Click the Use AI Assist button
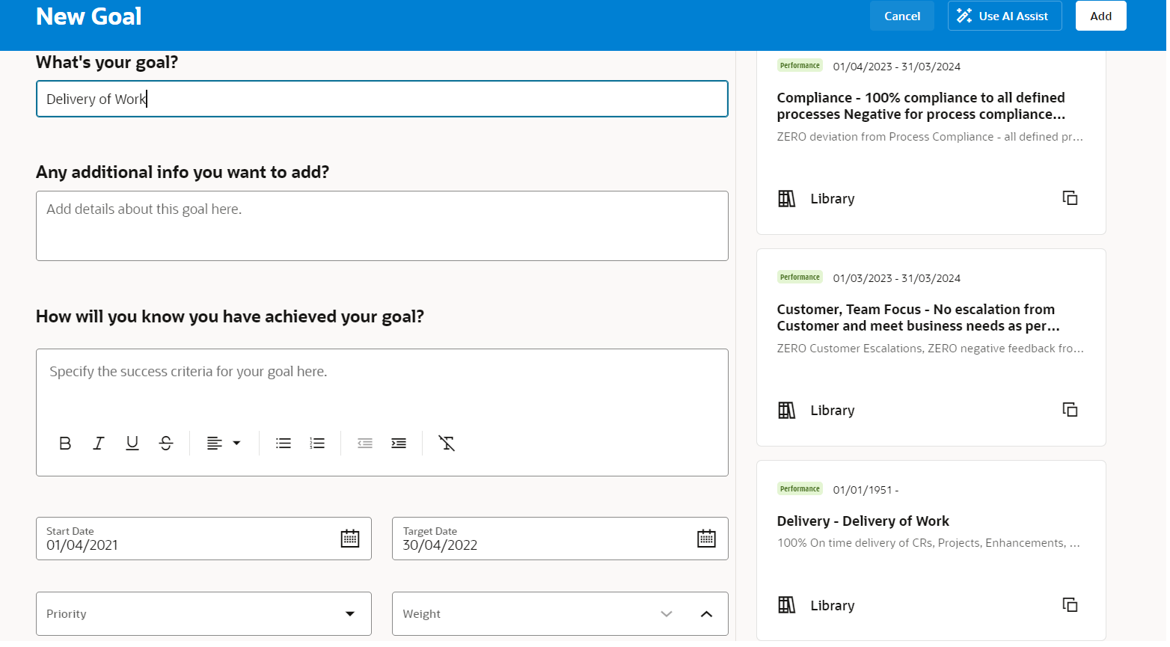The height and width of the screenshot is (647, 1170). pyautogui.click(x=1005, y=16)
